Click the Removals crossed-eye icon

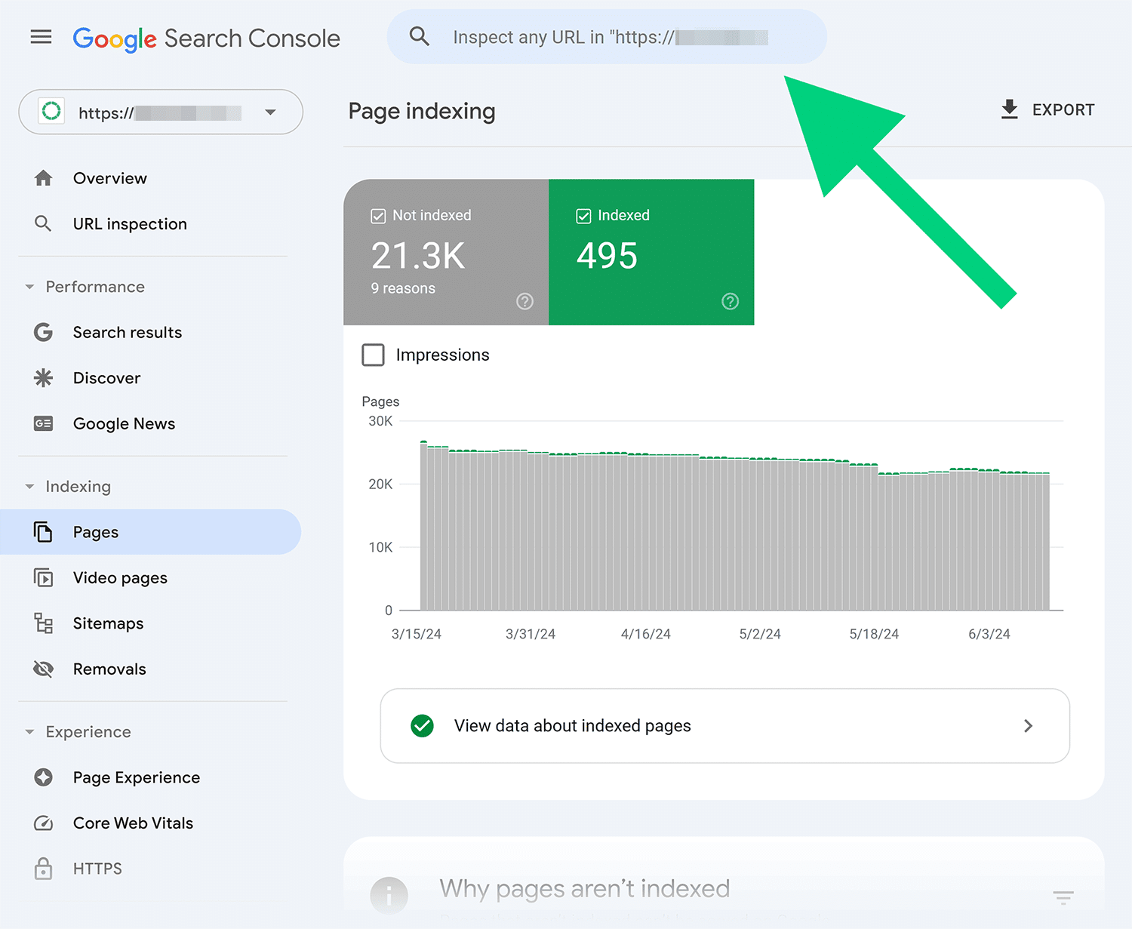click(x=44, y=669)
